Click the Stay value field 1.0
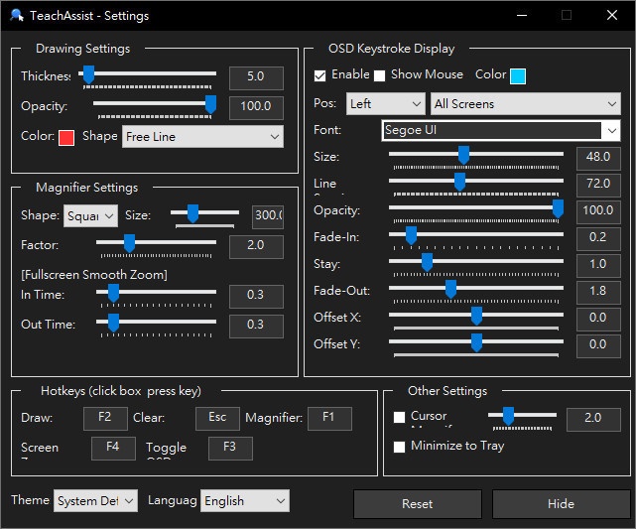 (x=598, y=265)
